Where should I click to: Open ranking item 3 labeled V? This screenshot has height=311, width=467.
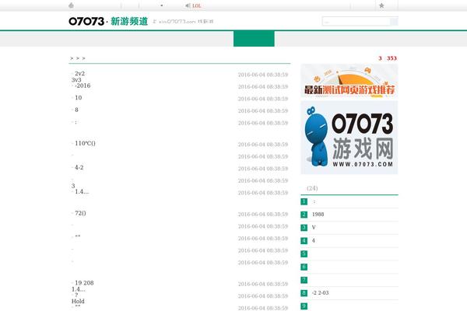pyautogui.click(x=314, y=227)
